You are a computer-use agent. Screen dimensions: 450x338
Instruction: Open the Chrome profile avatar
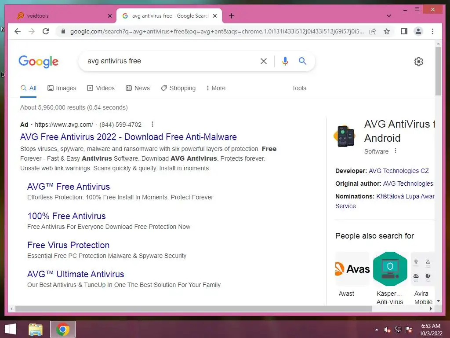click(x=418, y=31)
